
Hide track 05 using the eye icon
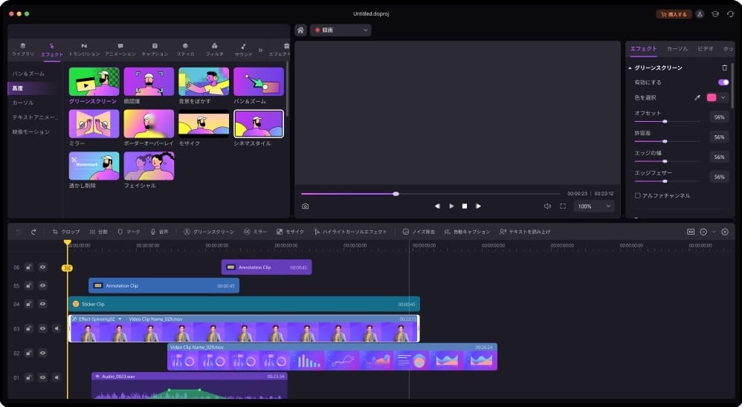[x=42, y=285]
